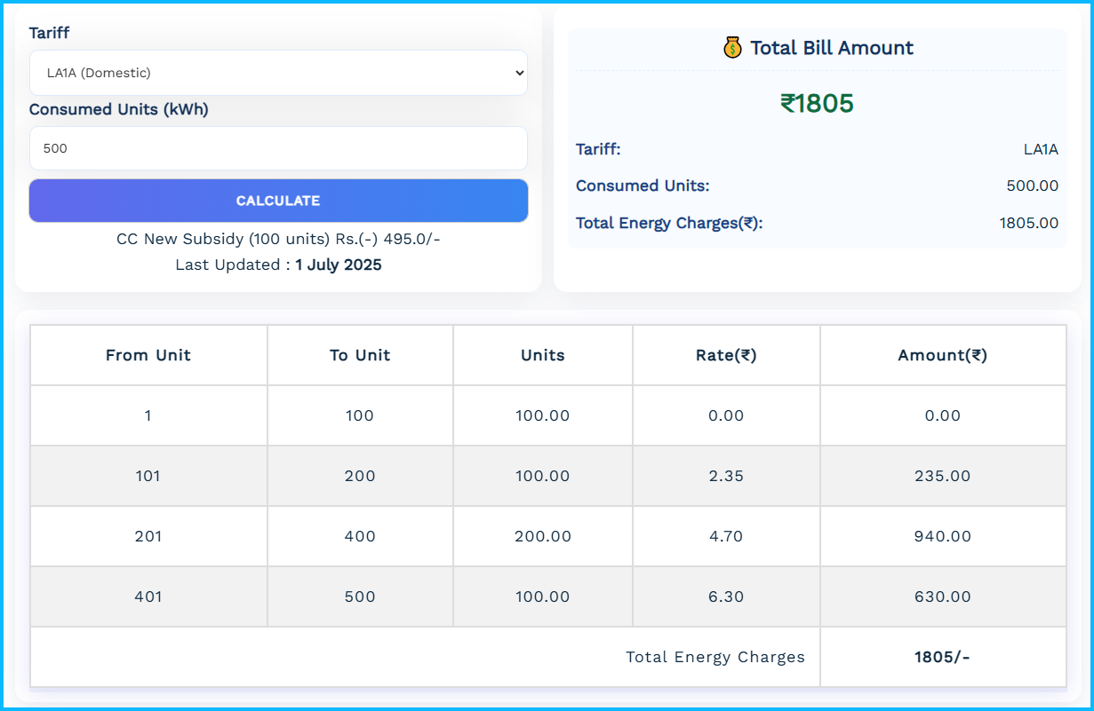Click the rate cell '2.35'

[726, 476]
